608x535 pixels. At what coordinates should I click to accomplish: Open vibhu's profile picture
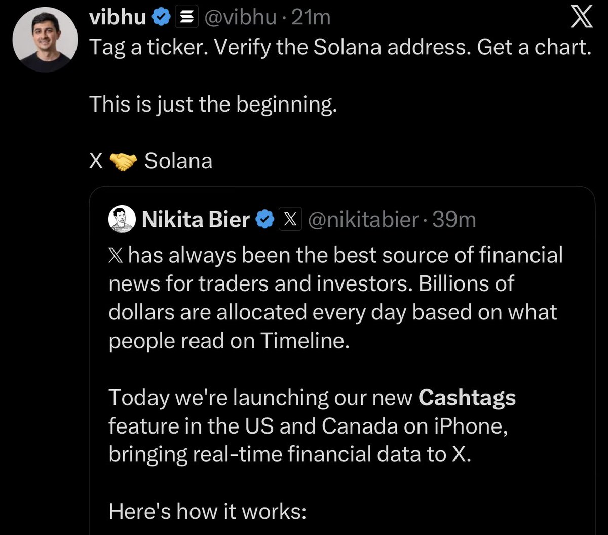[x=45, y=40]
